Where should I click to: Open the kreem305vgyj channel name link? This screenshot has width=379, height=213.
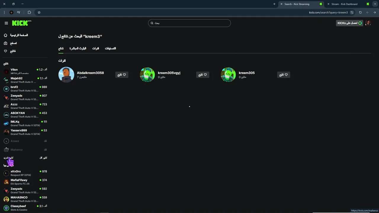tap(169, 73)
